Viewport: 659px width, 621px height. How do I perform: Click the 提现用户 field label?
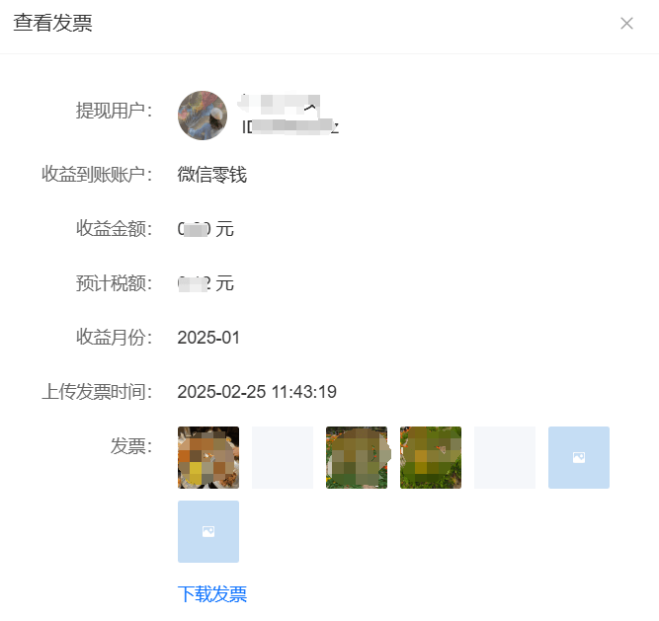[114, 111]
